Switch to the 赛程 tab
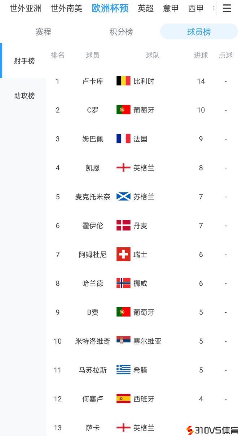 tap(43, 32)
